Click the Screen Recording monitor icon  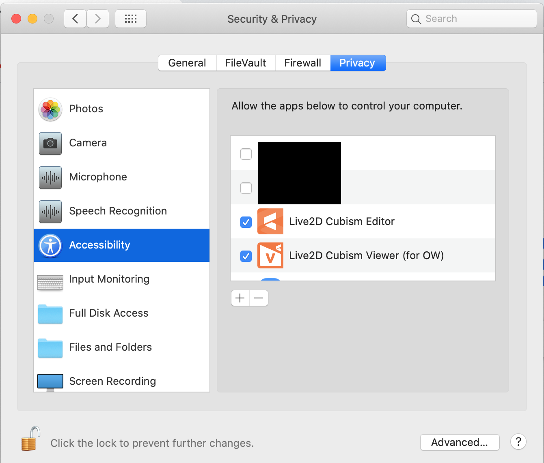[x=50, y=382]
